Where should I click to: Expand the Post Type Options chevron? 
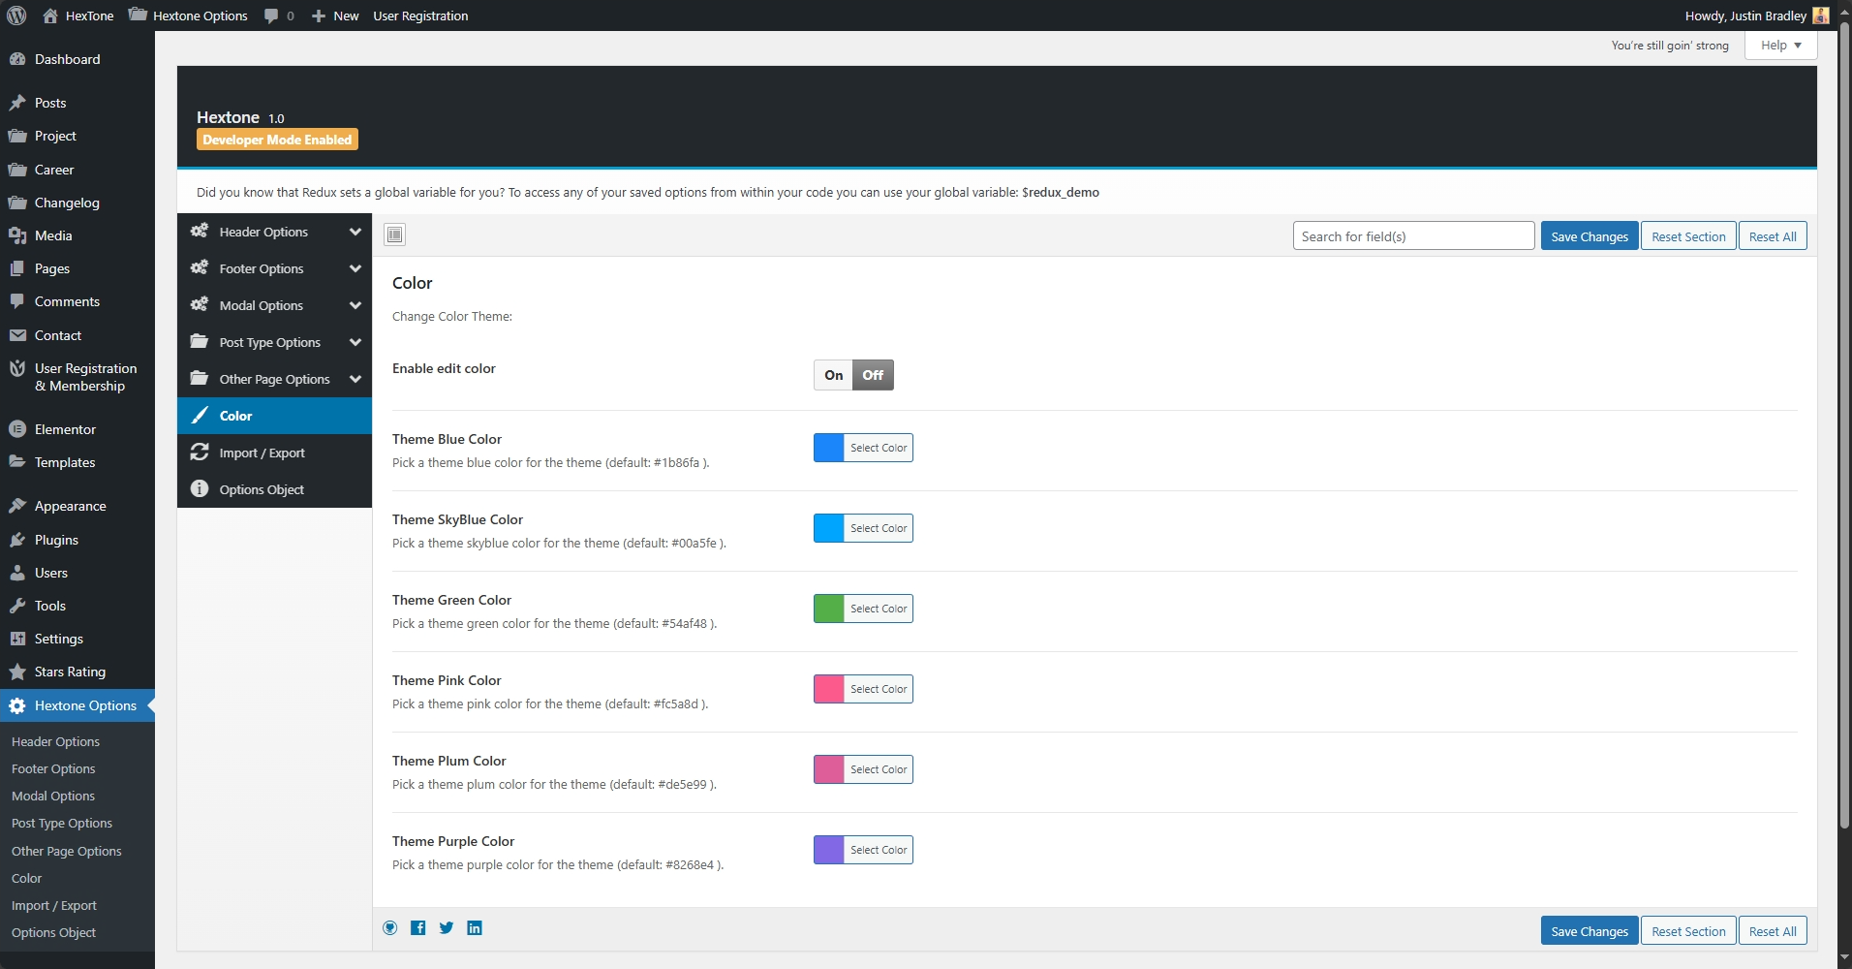(355, 342)
